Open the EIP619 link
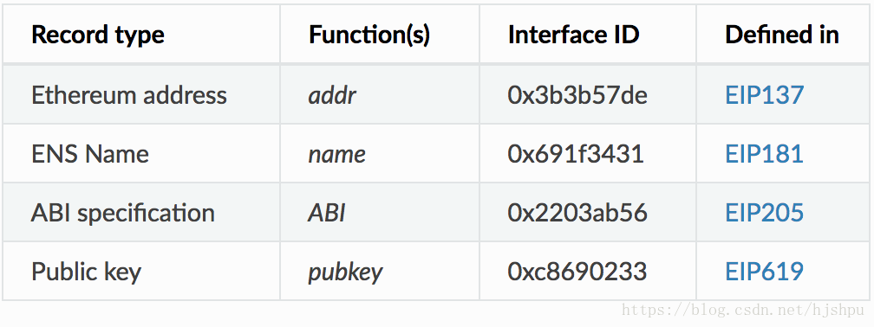Image resolution: width=874 pixels, height=327 pixels. coord(764,272)
